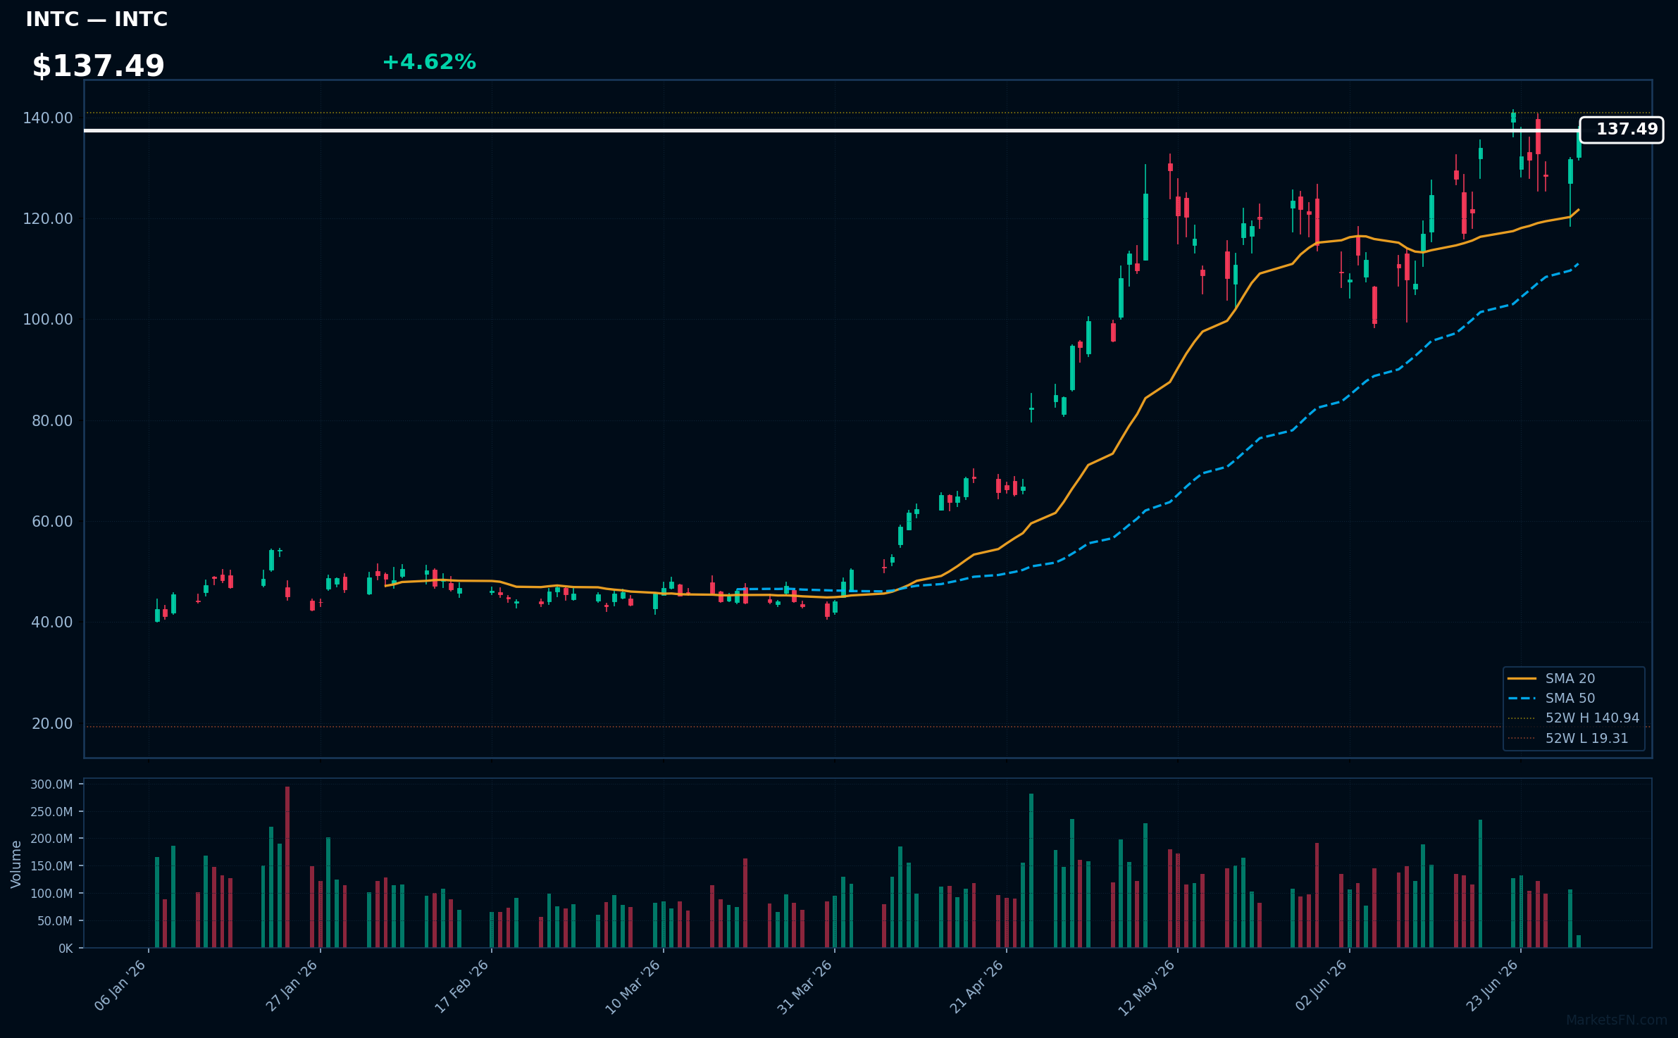
Task: Click the 10 Mar '26 date label
Action: coord(633,986)
